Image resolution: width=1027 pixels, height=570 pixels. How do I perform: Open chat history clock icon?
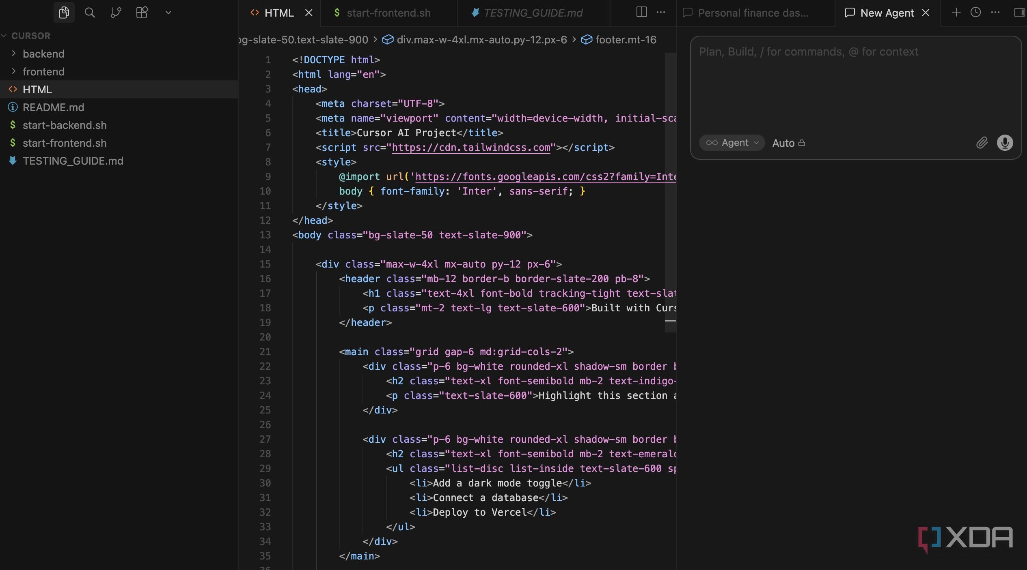(975, 13)
